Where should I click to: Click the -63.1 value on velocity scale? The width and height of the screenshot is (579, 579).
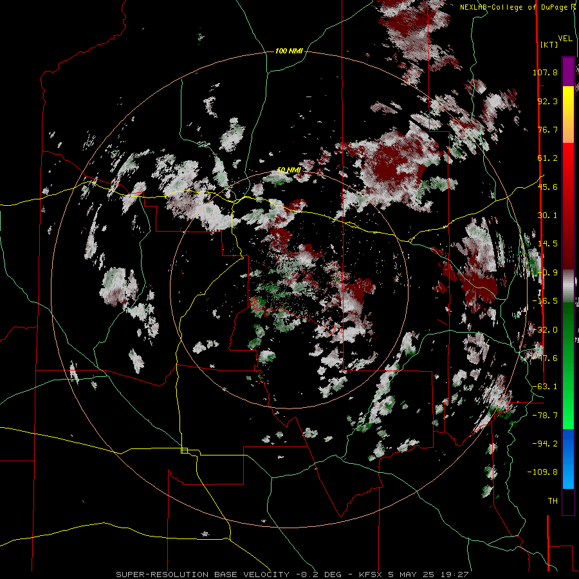pos(545,387)
